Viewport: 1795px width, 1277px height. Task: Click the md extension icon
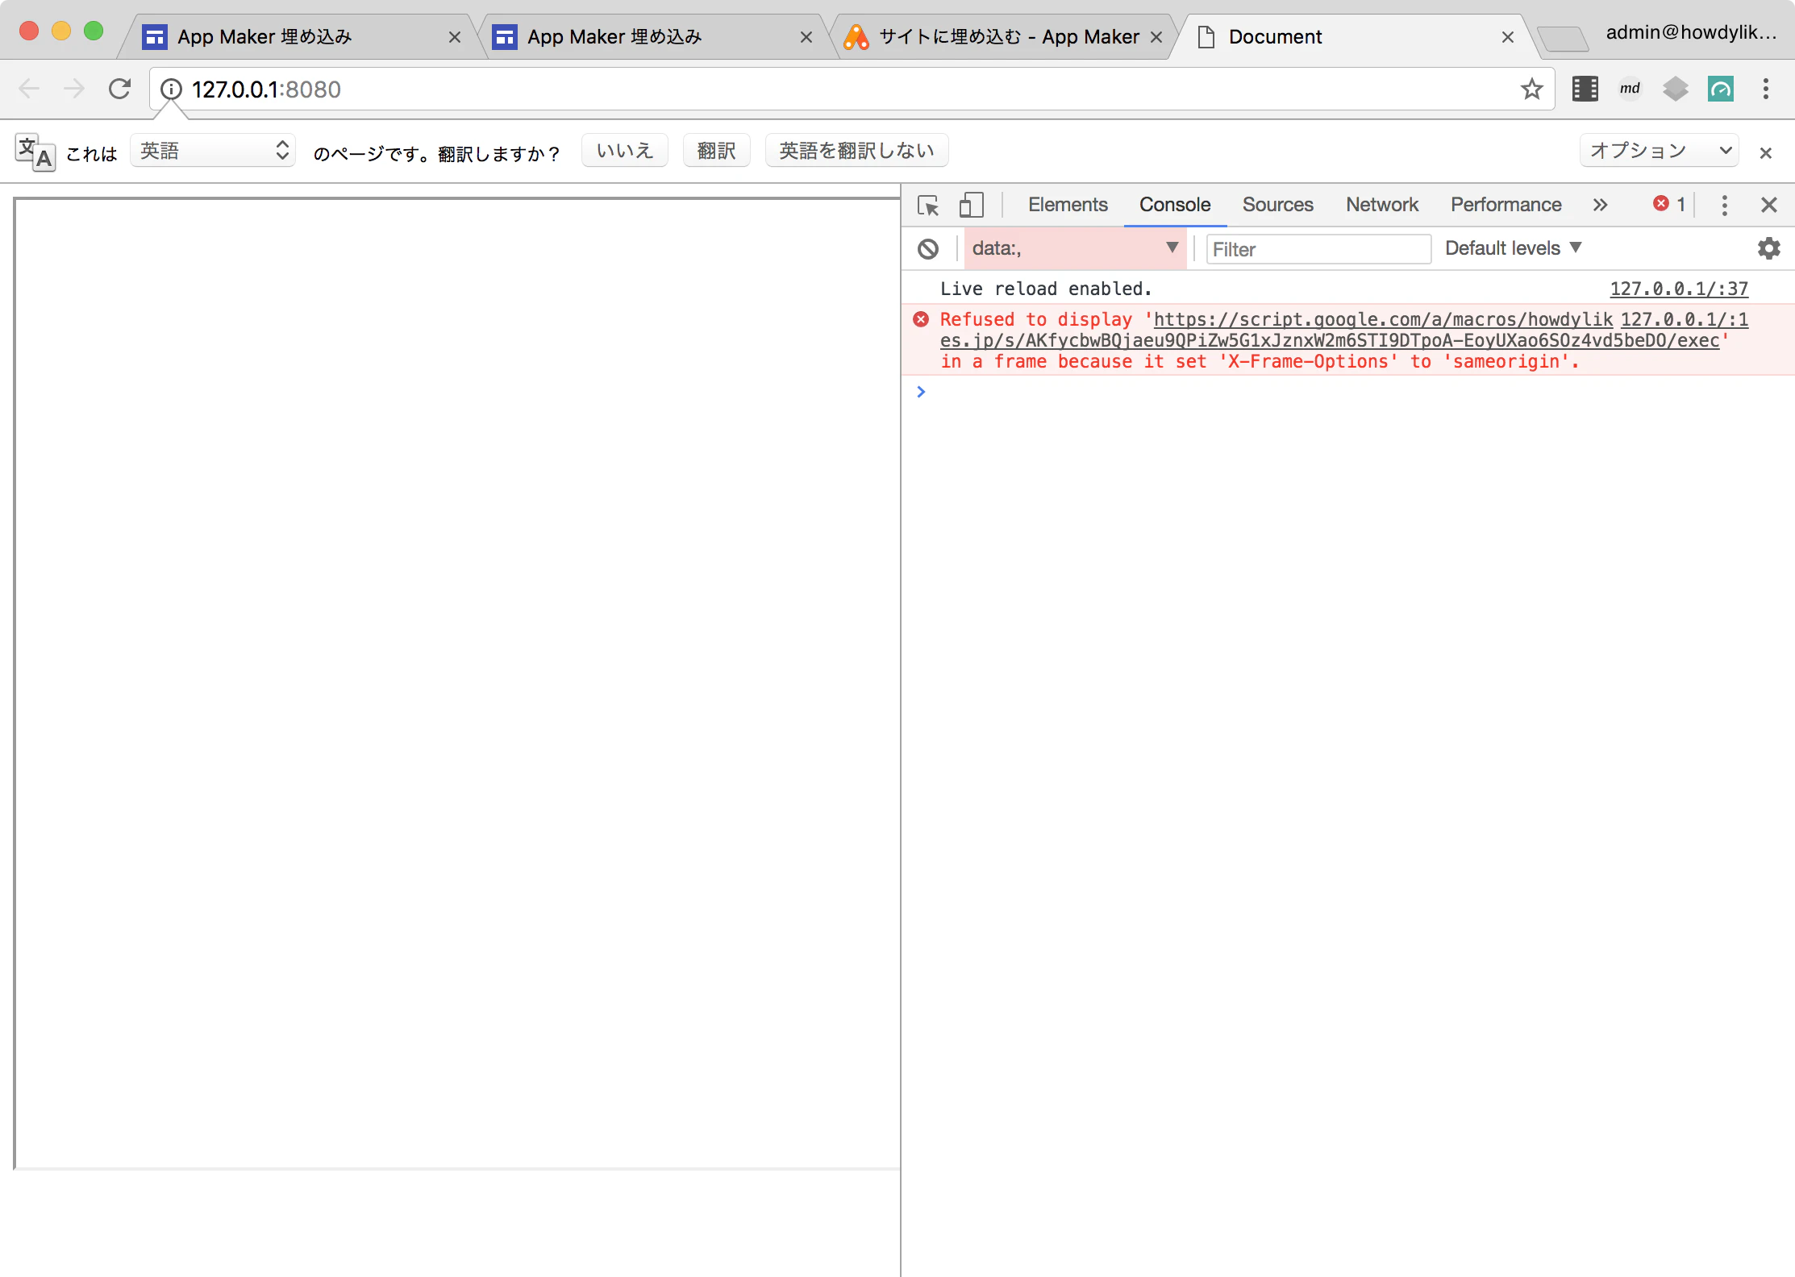pyautogui.click(x=1630, y=89)
